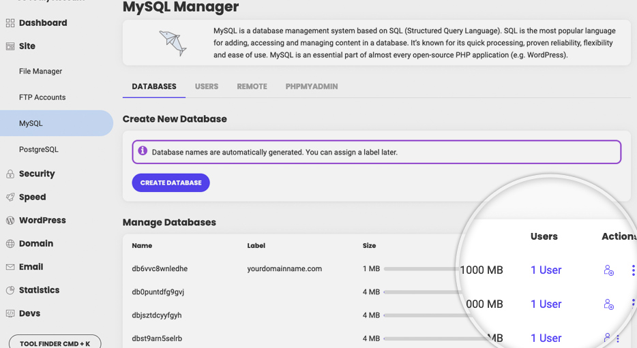The image size is (637, 348).
Task: Switch to the USERS tab
Action: click(207, 86)
